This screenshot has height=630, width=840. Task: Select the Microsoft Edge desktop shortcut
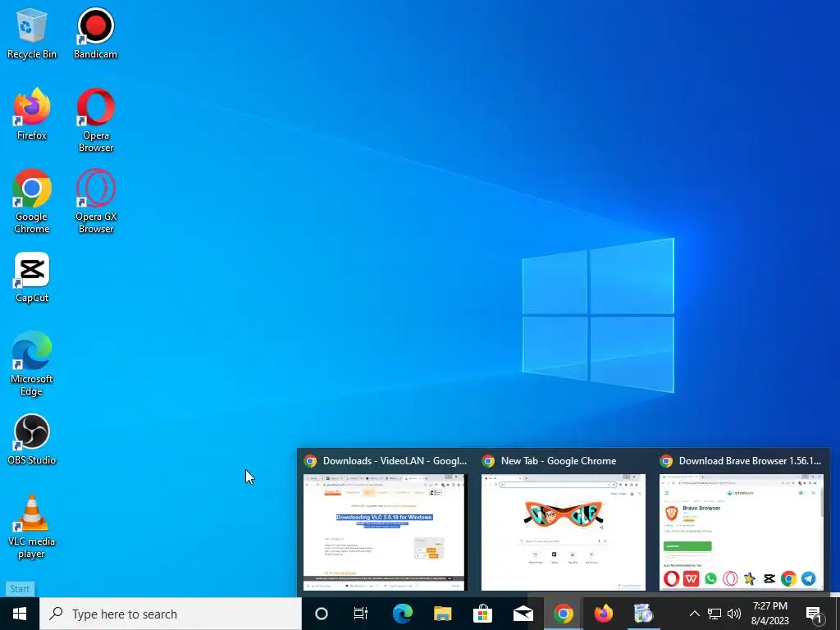coord(32,363)
